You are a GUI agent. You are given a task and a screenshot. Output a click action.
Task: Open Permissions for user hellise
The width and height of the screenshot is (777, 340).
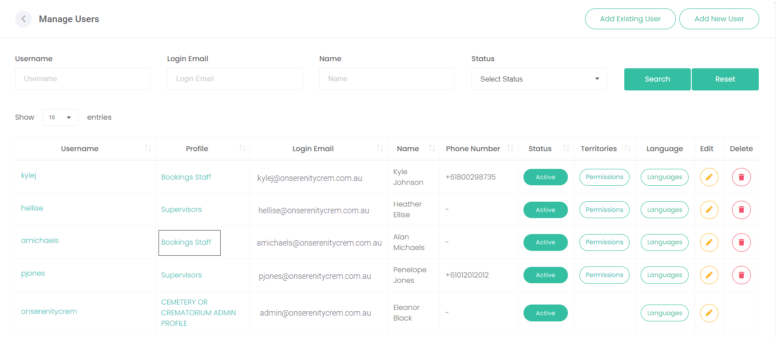coord(604,210)
